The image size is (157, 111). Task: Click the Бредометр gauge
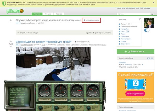tap(77, 90)
